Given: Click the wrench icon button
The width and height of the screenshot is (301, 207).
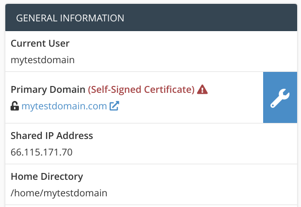Looking at the screenshot, I should pos(280,98).
